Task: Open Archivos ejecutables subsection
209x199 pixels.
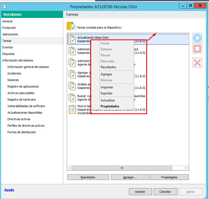Action: pyautogui.click(x=21, y=93)
